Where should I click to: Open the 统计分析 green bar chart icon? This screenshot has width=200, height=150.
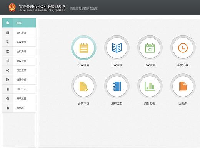(150, 86)
